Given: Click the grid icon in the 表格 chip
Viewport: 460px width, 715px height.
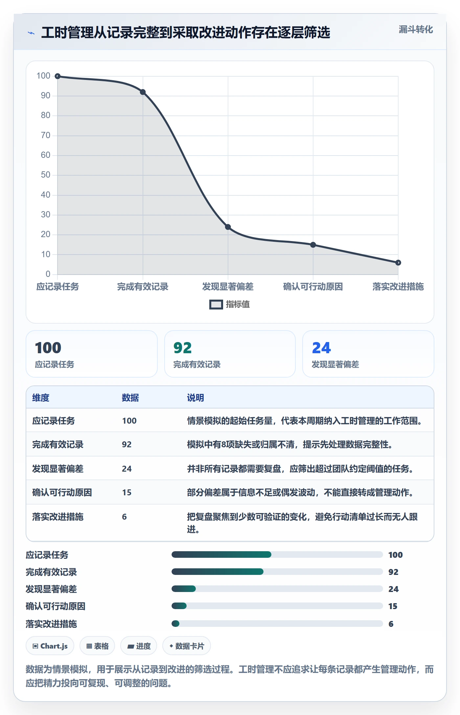Looking at the screenshot, I should pyautogui.click(x=89, y=646).
